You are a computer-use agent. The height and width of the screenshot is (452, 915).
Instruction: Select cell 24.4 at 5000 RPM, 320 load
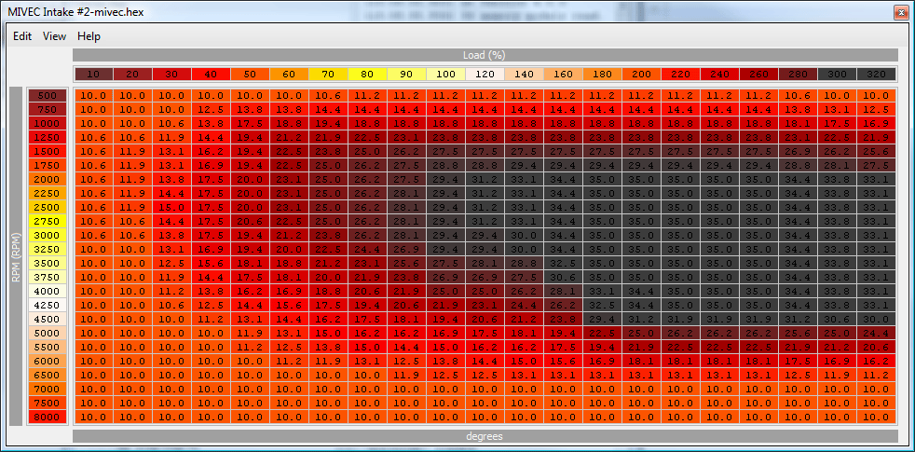[x=876, y=333]
